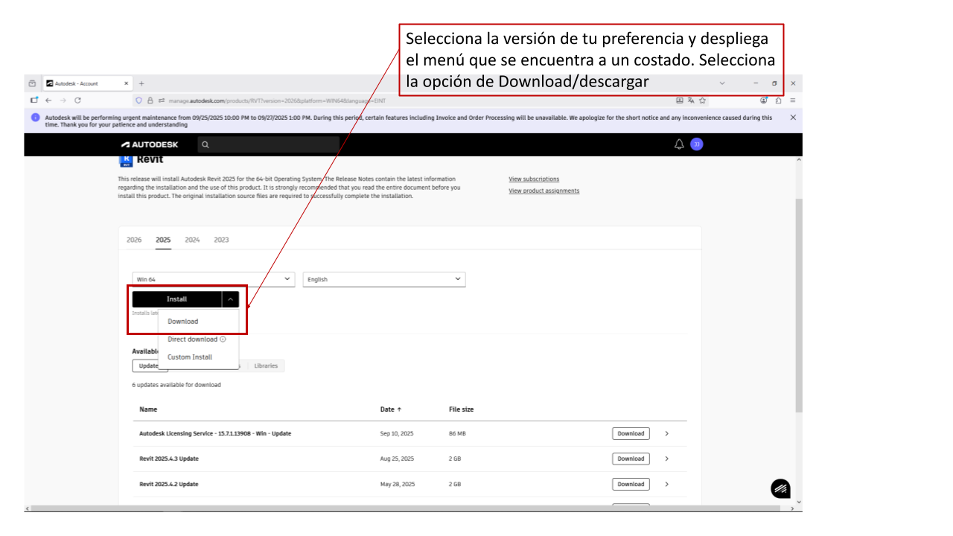The height and width of the screenshot is (536, 953).
Task: Open the English language dropdown
Action: [384, 279]
